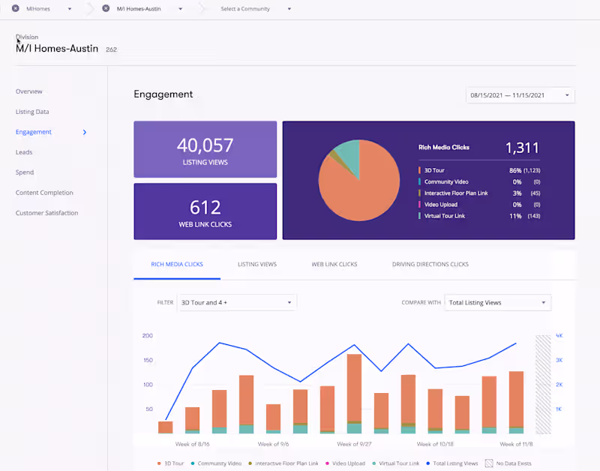
Task: Toggle Video Upload series in the chart legend
Action: pos(345,463)
